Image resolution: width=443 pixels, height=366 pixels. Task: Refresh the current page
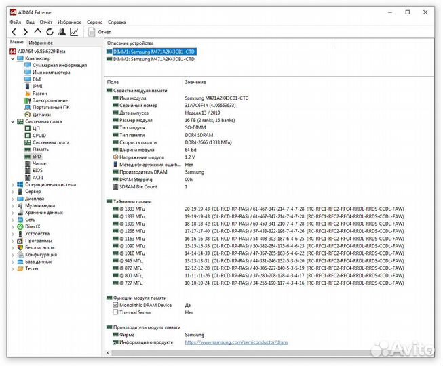click(50, 32)
